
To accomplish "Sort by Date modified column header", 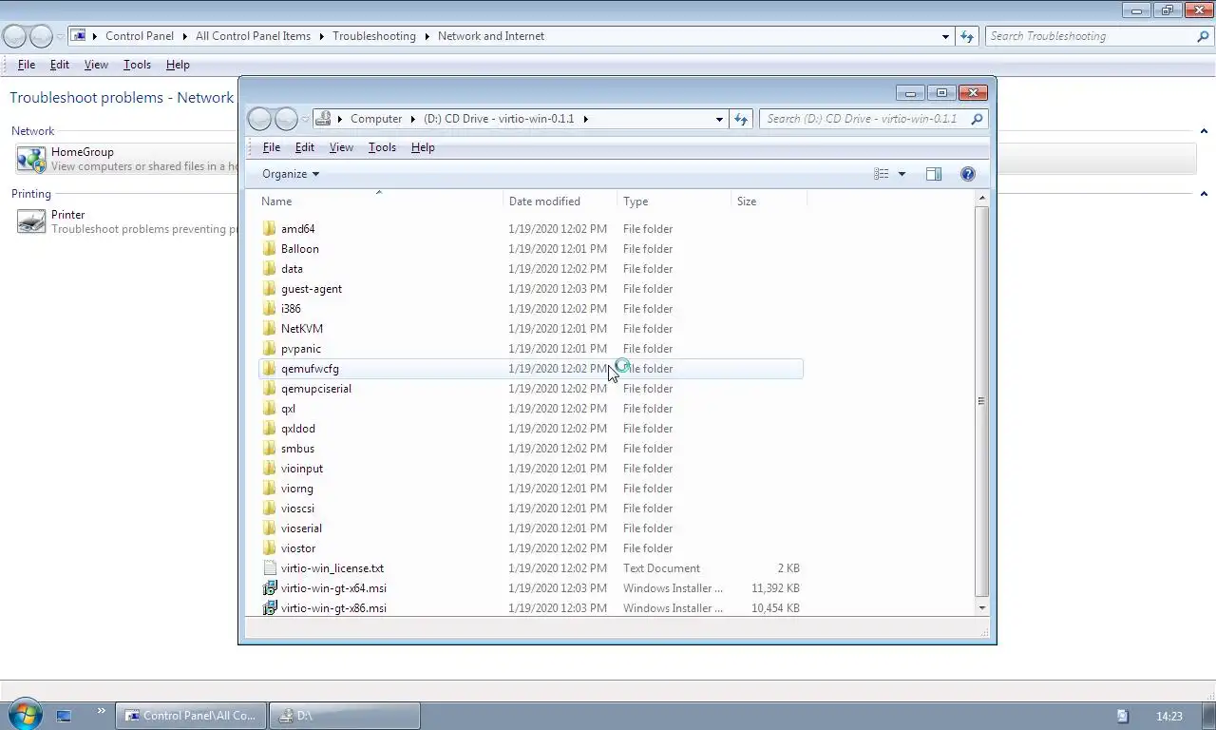I will pos(560,202).
